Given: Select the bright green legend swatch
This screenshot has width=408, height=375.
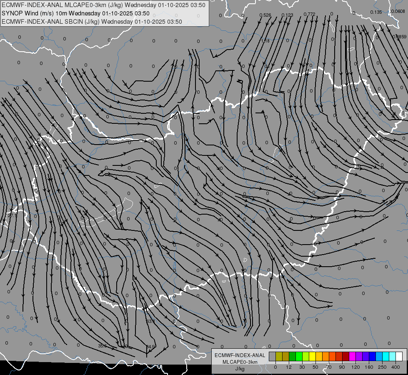Looking at the screenshot, I should click(299, 356).
